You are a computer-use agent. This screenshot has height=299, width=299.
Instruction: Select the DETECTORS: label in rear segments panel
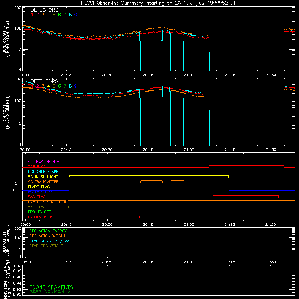click(x=45, y=81)
